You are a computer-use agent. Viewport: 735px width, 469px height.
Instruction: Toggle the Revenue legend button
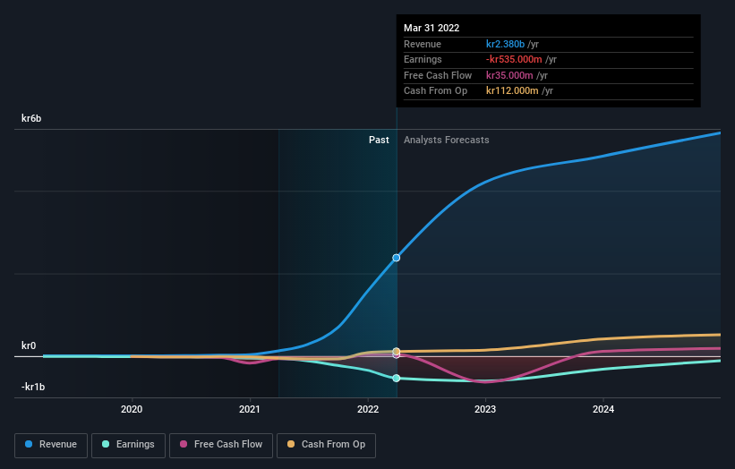51,445
